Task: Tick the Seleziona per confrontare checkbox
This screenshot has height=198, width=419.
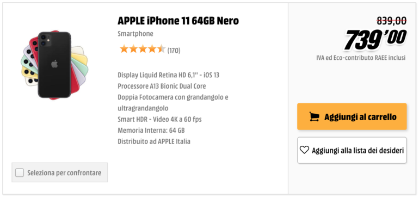Action: 20,172
